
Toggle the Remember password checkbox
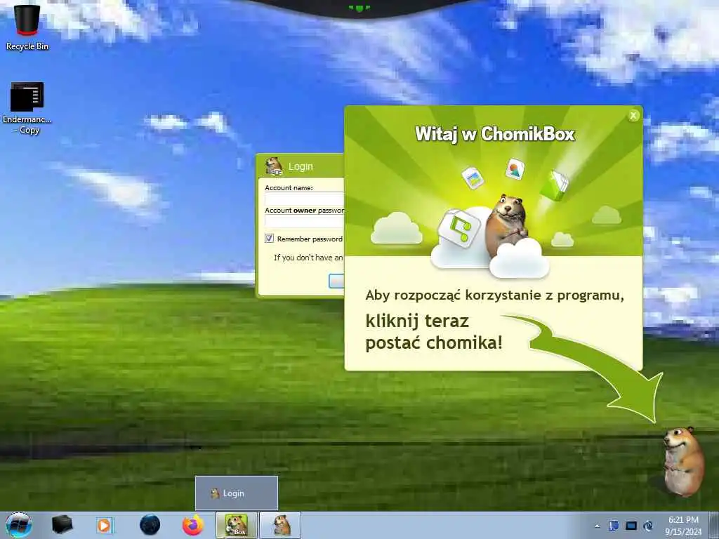(269, 239)
